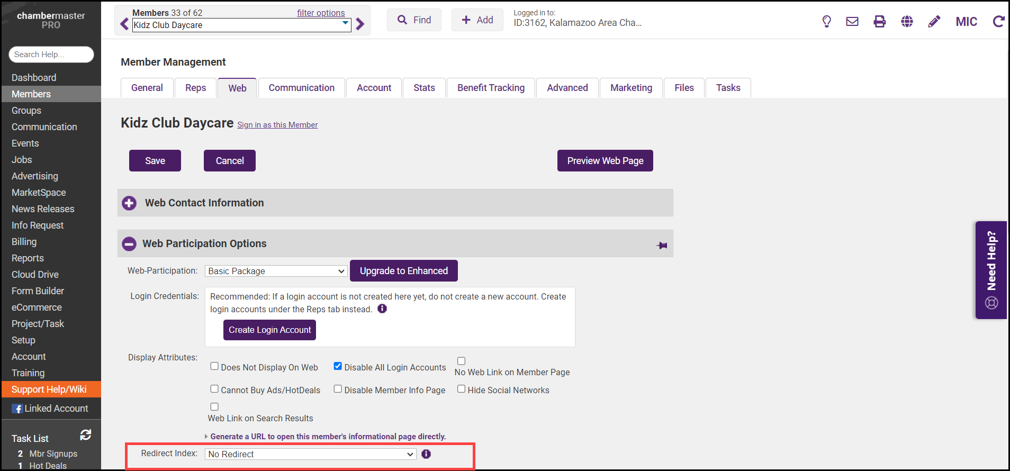1010x471 pixels.
Task: Open the Web-Participation dropdown
Action: (276, 271)
